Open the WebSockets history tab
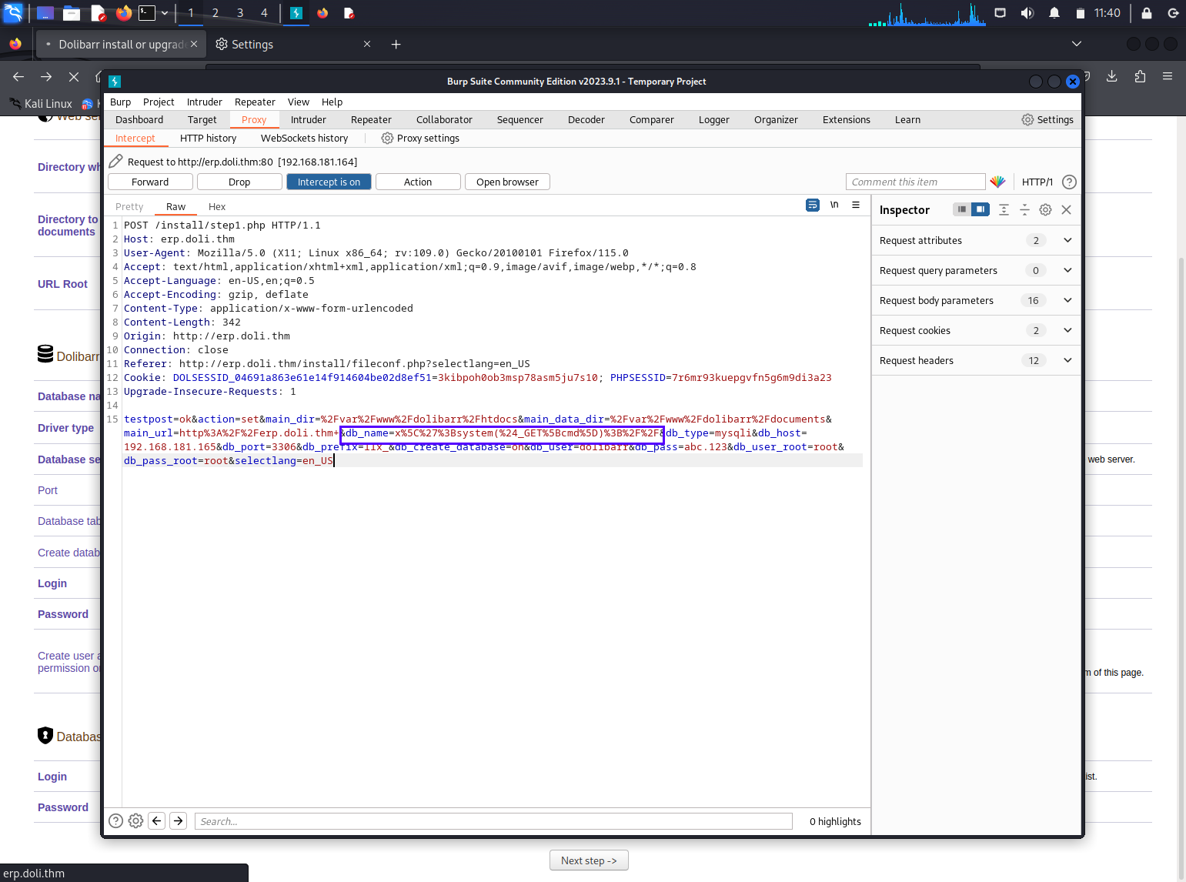 tap(304, 138)
